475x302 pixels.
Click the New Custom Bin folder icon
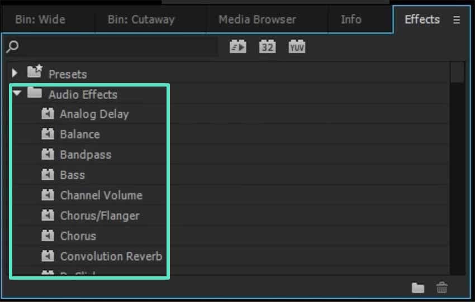point(417,288)
